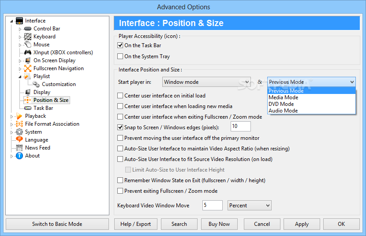
Task: Open the News Feed icon
Action: pos(19,148)
